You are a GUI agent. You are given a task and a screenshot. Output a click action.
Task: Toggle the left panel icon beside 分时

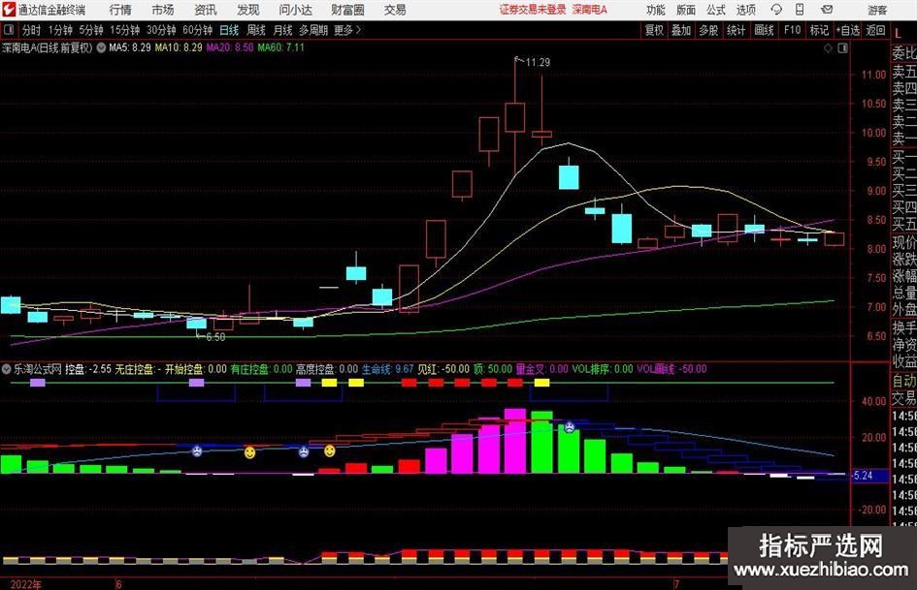point(8,30)
